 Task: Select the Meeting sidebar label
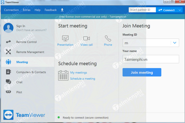[x=22, y=62]
